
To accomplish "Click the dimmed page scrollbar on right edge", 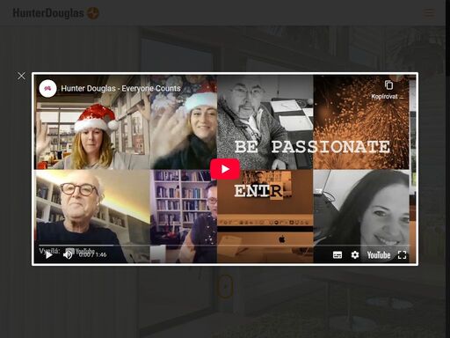I will (x=447, y=38).
